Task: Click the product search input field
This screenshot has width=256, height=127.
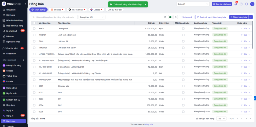Action: tap(54, 17)
